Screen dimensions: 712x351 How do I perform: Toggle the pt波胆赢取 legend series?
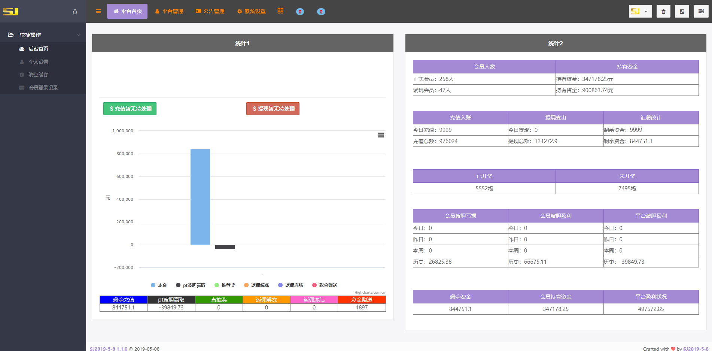191,285
